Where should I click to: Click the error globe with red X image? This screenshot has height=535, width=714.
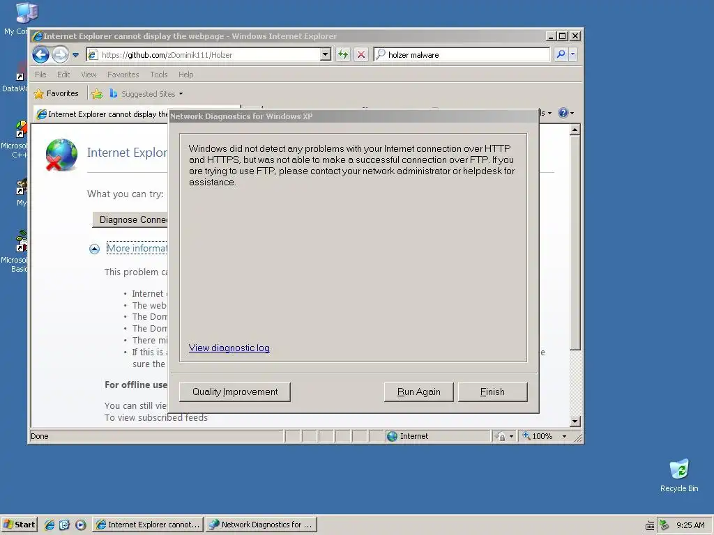click(x=61, y=155)
